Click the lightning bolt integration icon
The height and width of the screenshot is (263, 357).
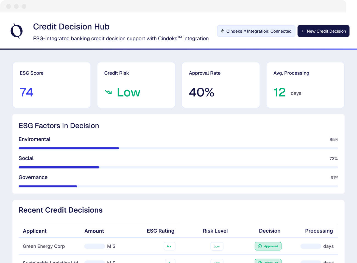pos(222,31)
